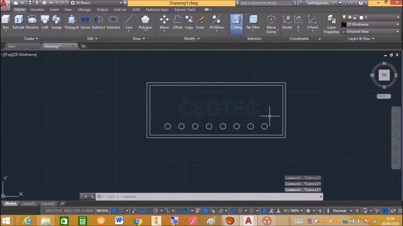Switch to the Visualize ribbon tab
403x226 pixels.
[37, 9]
